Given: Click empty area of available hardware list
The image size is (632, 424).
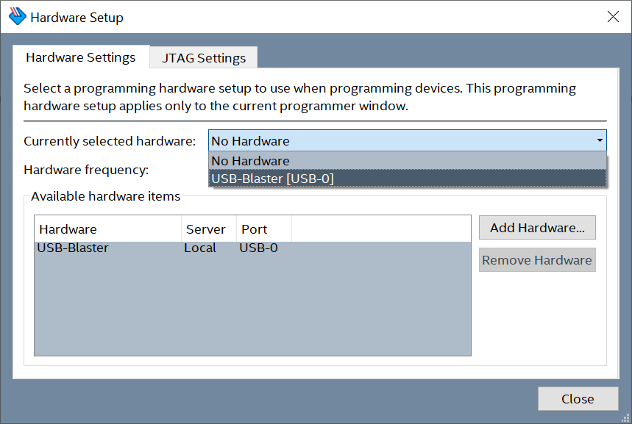Looking at the screenshot, I should point(252,309).
